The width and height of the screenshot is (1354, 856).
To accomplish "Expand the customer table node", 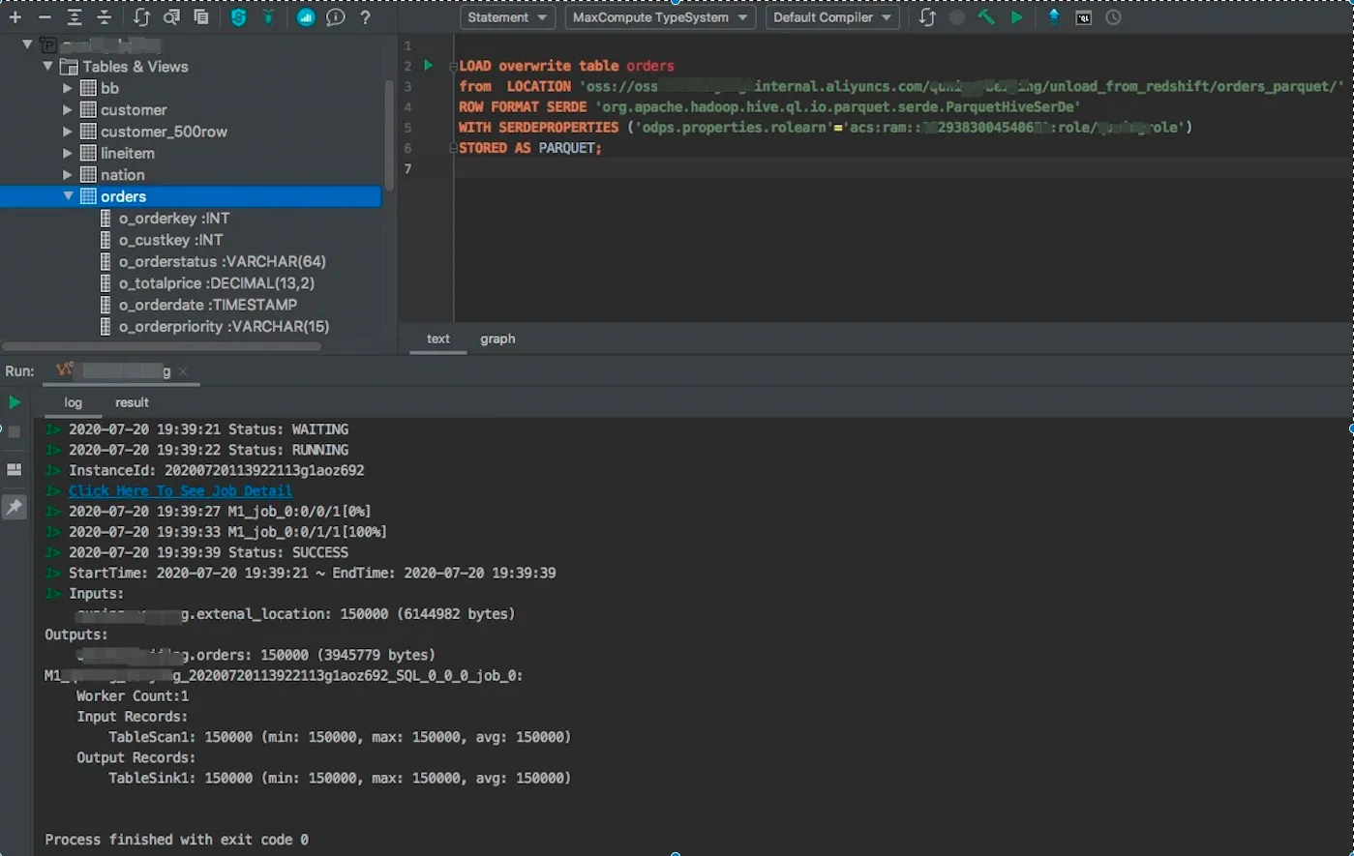I will [x=68, y=110].
